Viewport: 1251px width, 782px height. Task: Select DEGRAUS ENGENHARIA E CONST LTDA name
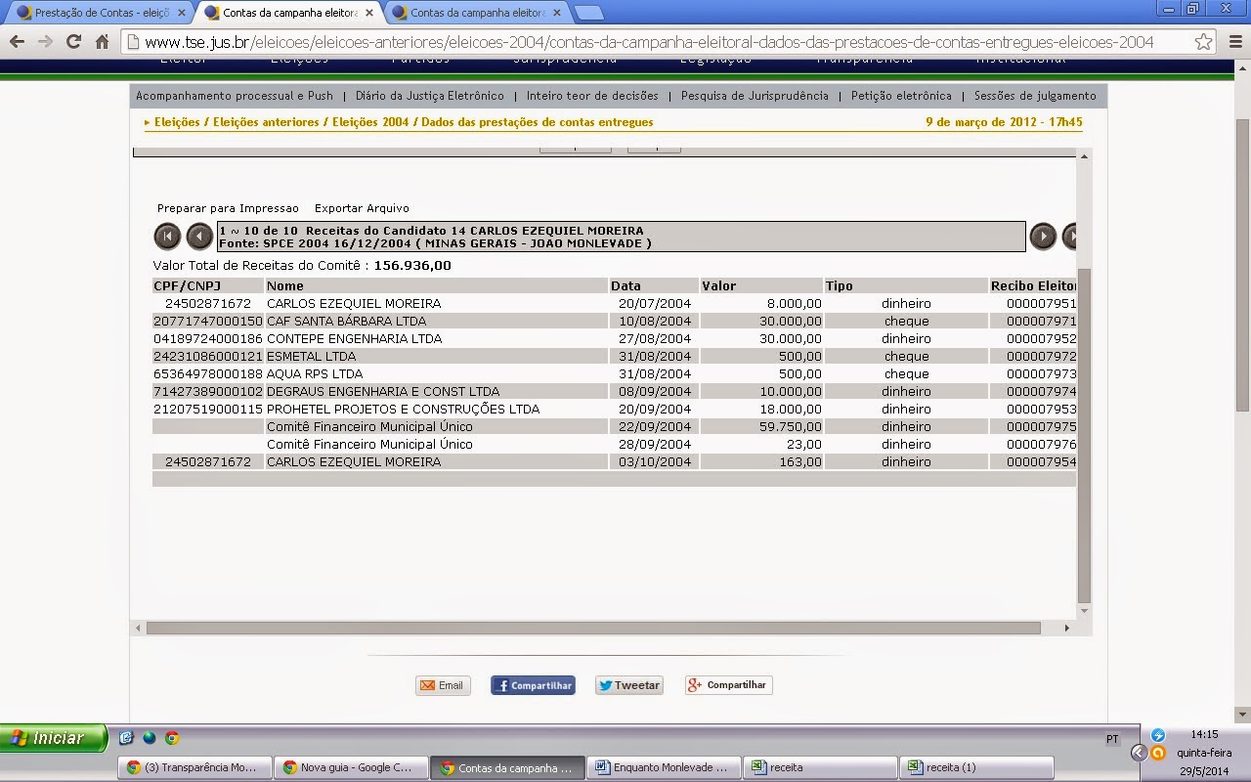pyautogui.click(x=383, y=391)
